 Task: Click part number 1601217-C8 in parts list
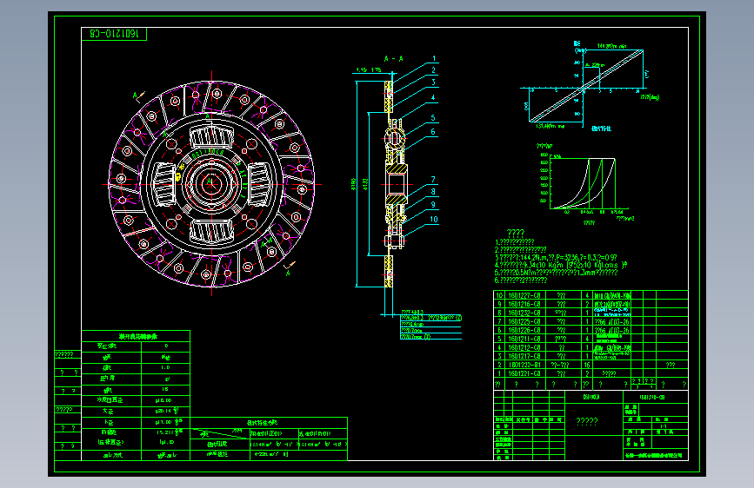[524, 356]
